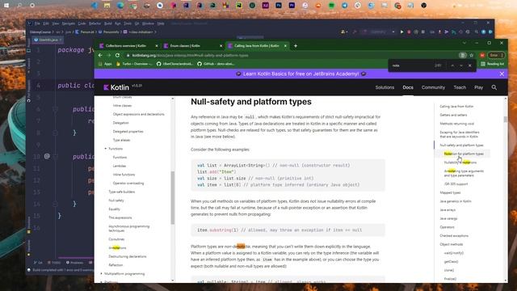
Task: Open the UberClone GitHub bookmark
Action: click(174, 64)
